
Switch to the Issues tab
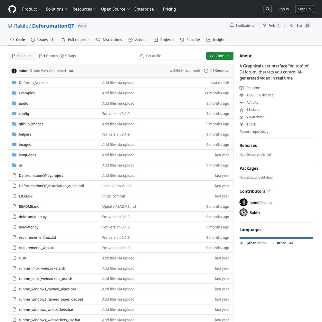(43, 40)
